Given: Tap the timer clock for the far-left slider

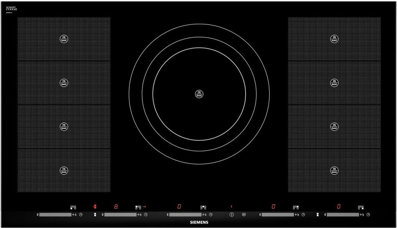Looking at the screenshot, I should coord(81,215).
